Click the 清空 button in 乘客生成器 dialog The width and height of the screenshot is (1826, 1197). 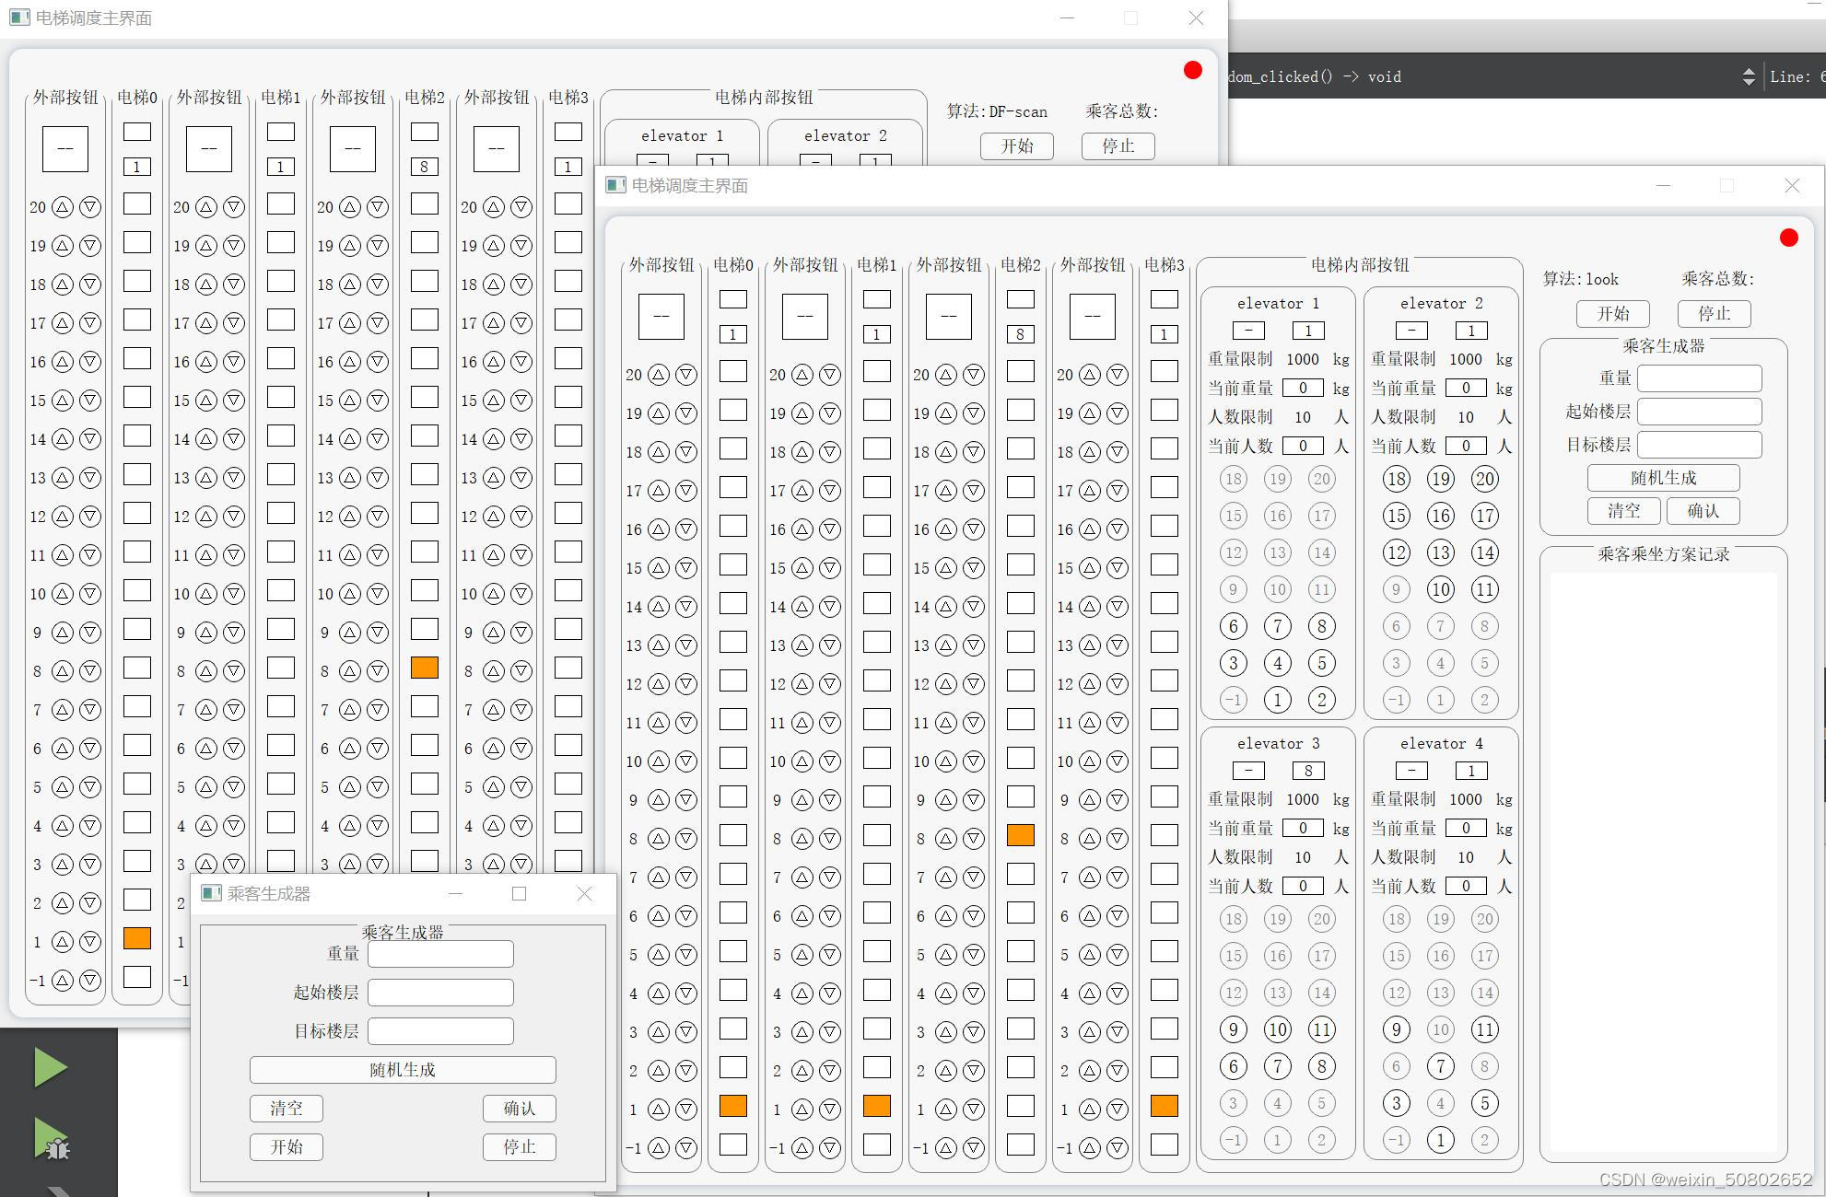point(286,1109)
